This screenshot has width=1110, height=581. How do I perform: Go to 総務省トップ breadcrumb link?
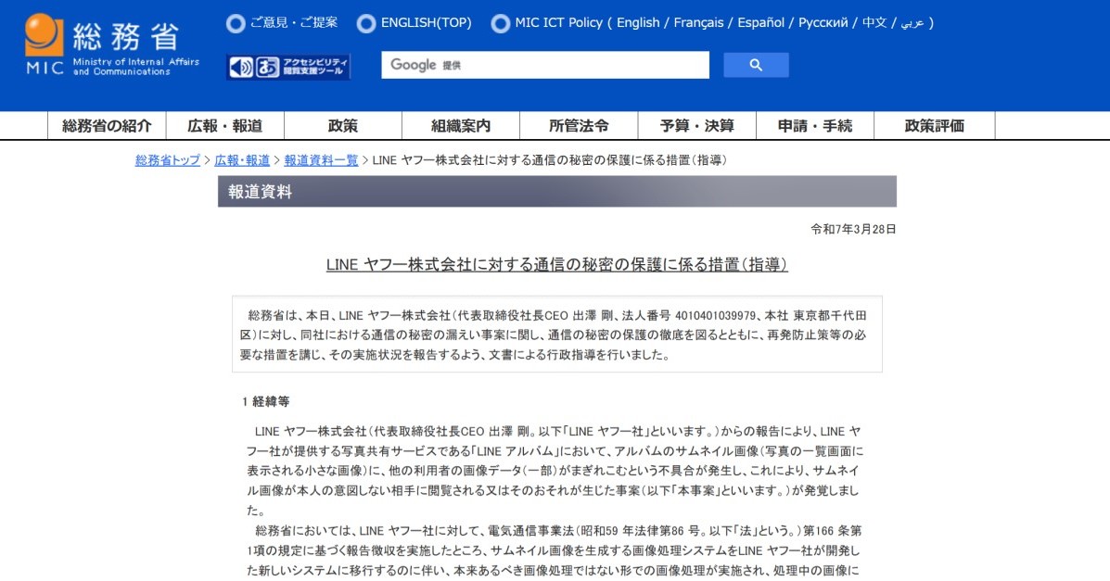coord(168,160)
